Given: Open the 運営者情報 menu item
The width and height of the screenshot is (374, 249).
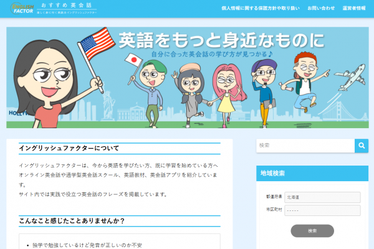Looking at the screenshot, I should pyautogui.click(x=354, y=8).
